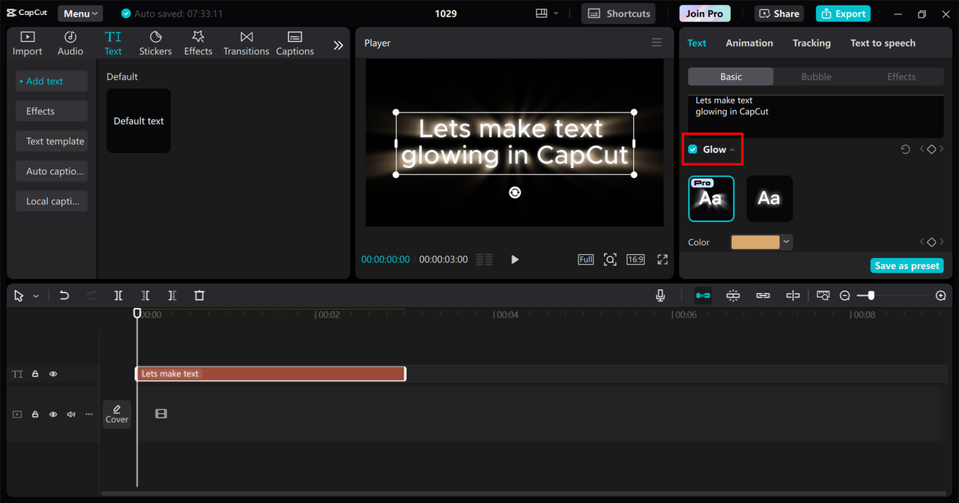Open the 16:9 aspect ratio selector
959x503 pixels.
tap(635, 259)
